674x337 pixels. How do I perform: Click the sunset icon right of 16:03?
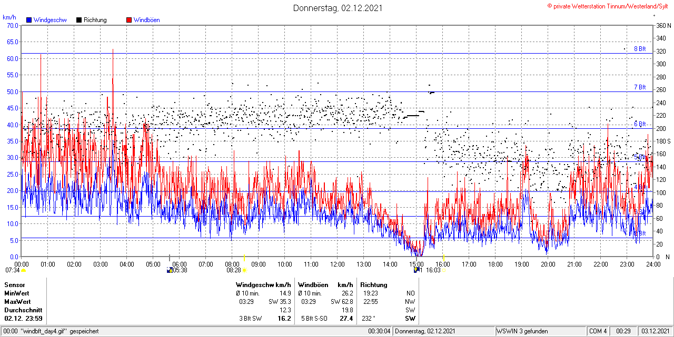click(x=443, y=270)
